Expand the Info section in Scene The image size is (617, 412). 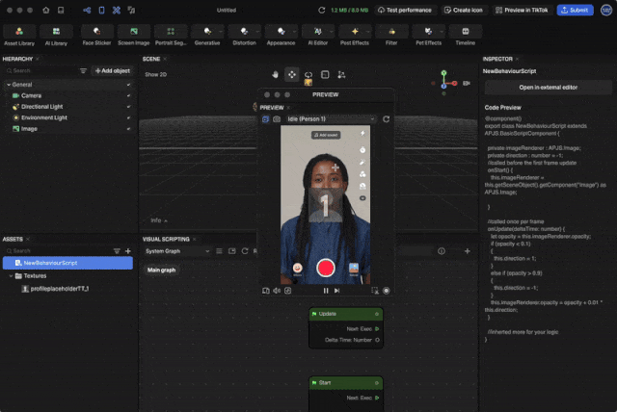pos(159,220)
